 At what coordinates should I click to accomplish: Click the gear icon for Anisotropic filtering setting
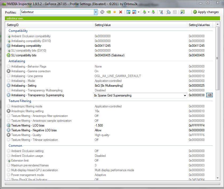coord(9,111)
